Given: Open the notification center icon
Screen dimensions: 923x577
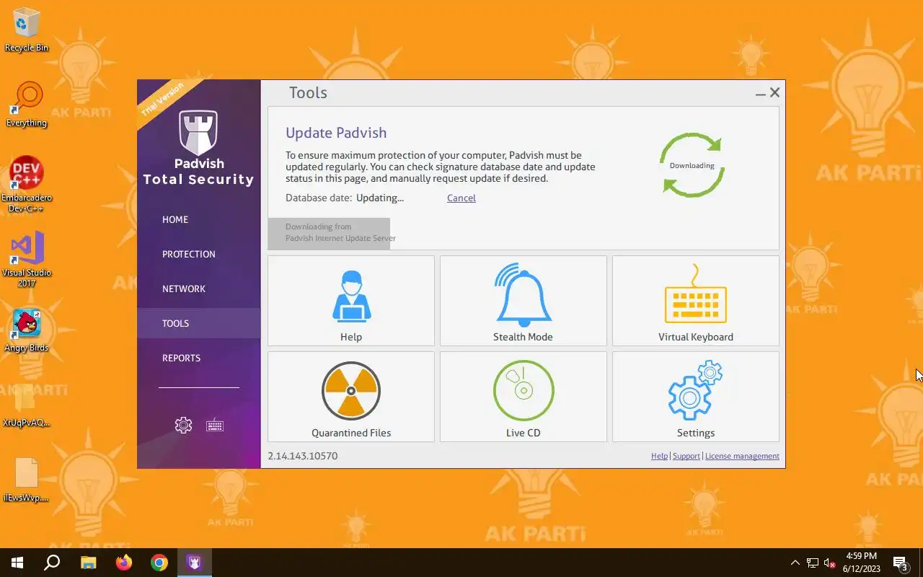Looking at the screenshot, I should (901, 563).
